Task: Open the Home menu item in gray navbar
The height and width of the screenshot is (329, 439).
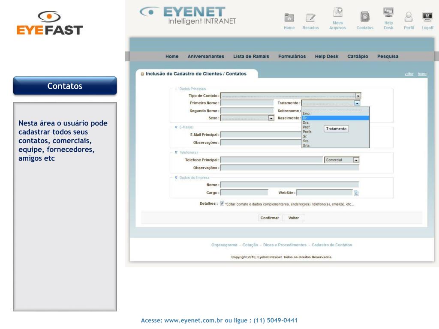Action: pos(172,56)
